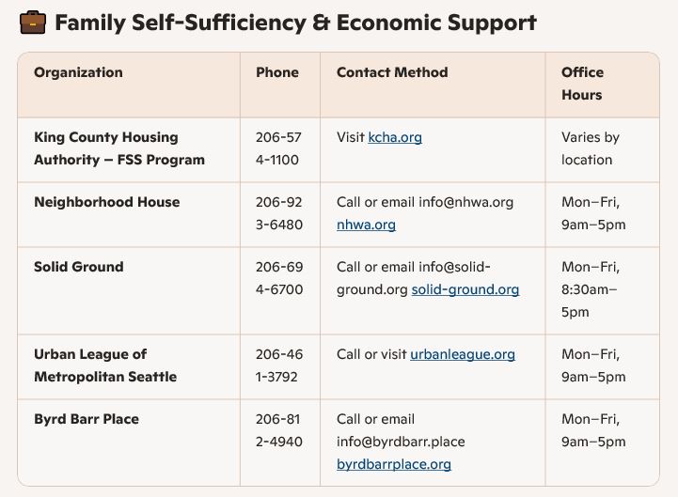Click phone number 206-574-1100
Image resolution: width=678 pixels, height=497 pixels.
click(278, 148)
